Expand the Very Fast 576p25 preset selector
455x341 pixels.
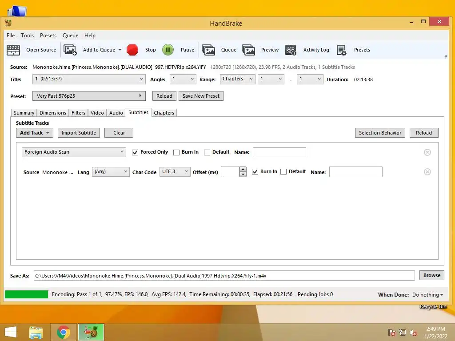pos(89,96)
